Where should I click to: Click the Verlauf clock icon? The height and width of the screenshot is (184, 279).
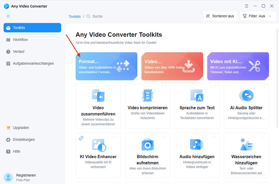pyautogui.click(x=8, y=52)
